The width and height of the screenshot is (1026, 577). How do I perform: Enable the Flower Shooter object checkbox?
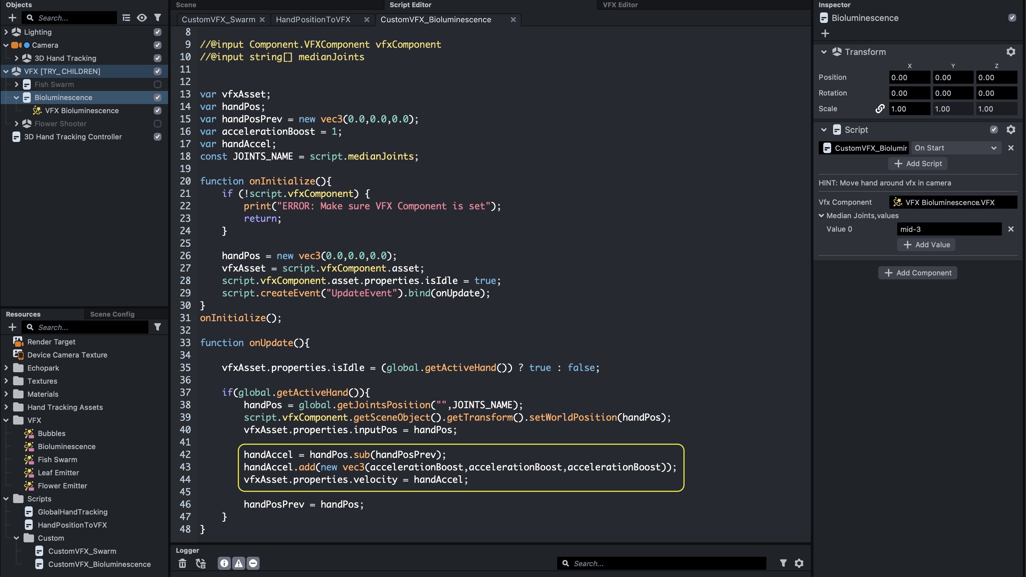[157, 124]
